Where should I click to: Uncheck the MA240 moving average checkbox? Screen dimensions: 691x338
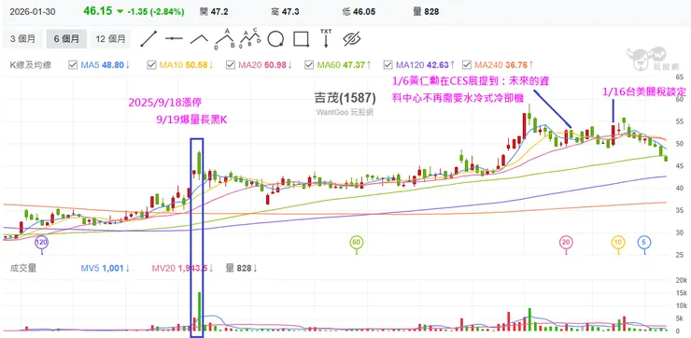click(466, 65)
